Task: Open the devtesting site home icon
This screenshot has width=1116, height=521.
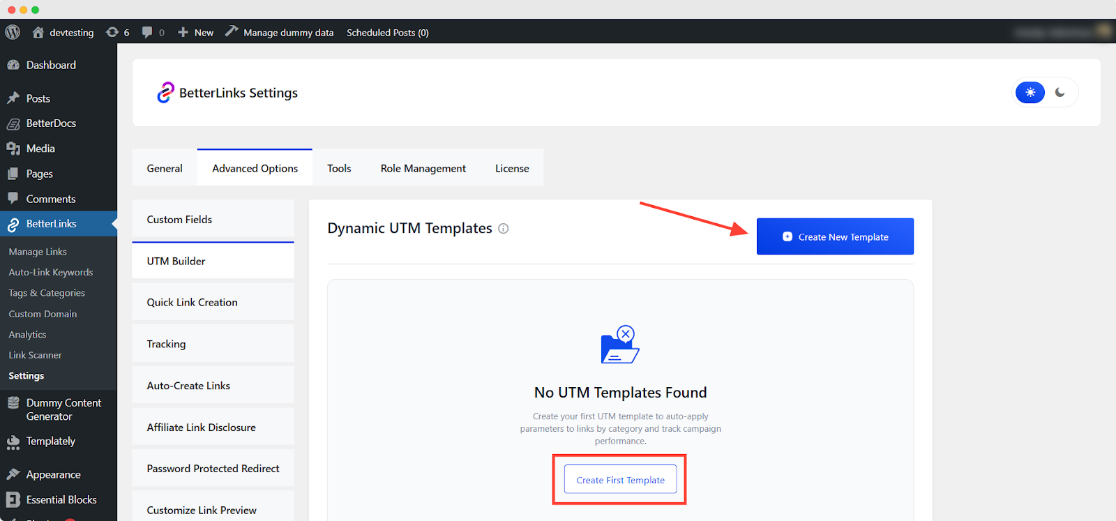Action: coord(38,32)
